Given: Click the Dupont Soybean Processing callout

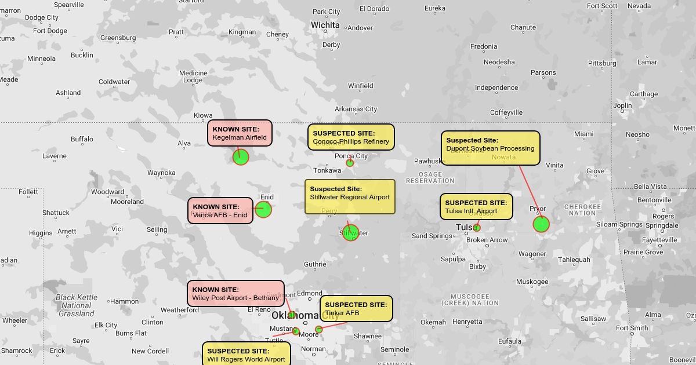Looking at the screenshot, I should (490, 148).
